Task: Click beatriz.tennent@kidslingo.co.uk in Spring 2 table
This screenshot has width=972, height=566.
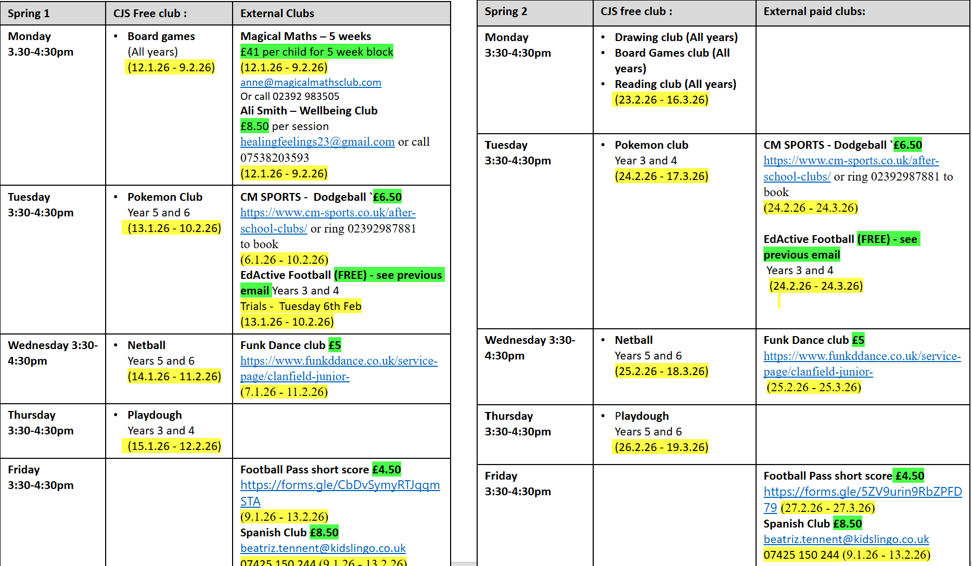Action: (846, 539)
